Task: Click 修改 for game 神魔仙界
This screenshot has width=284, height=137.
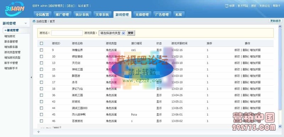Action: 237,50
